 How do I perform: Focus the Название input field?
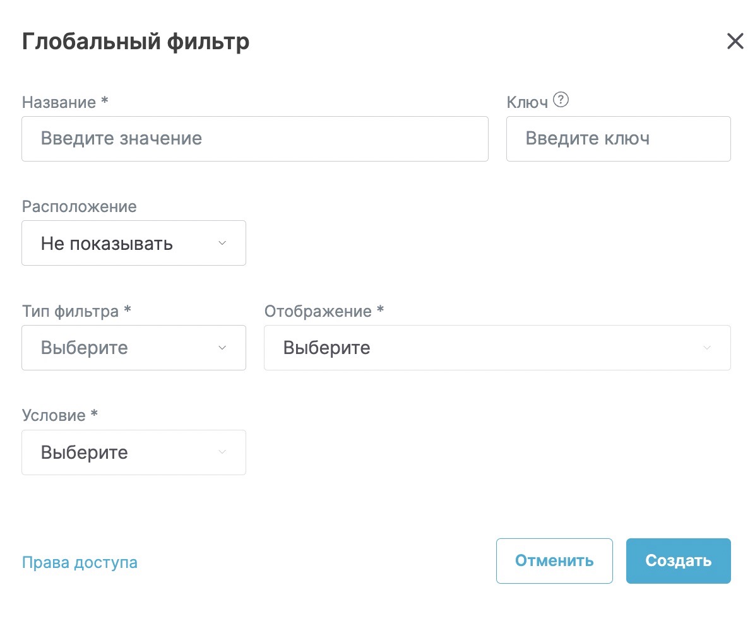254,138
